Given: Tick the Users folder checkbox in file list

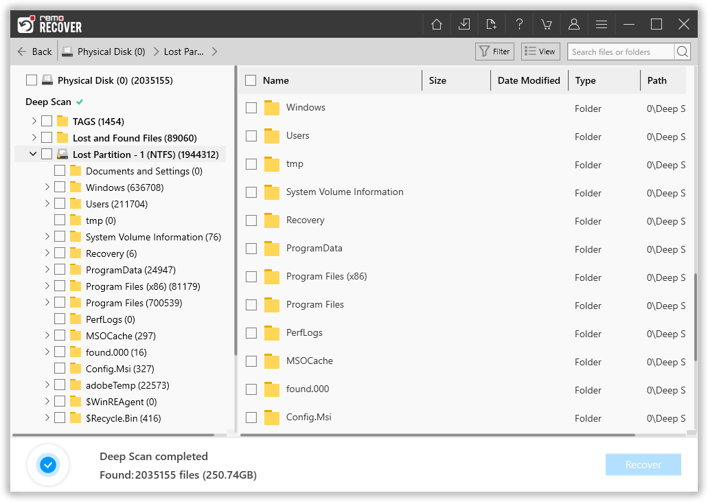Looking at the screenshot, I should pos(251,136).
